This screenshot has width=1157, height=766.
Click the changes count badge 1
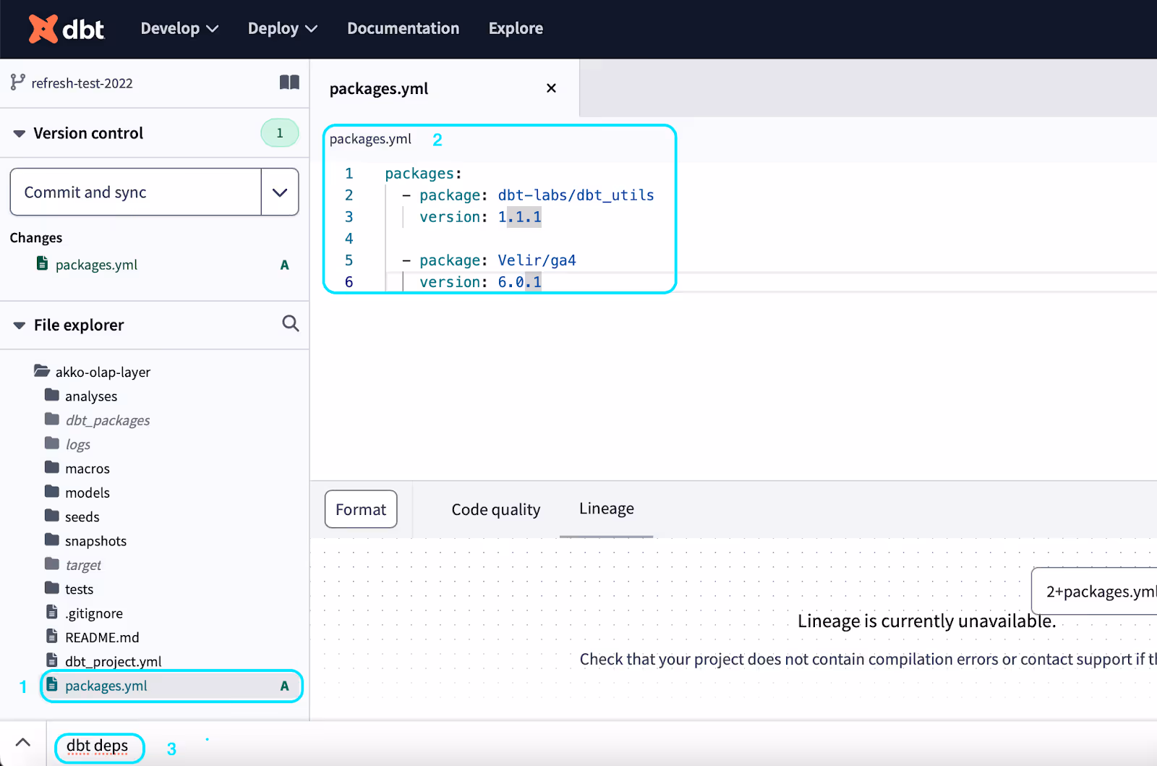[x=280, y=133]
